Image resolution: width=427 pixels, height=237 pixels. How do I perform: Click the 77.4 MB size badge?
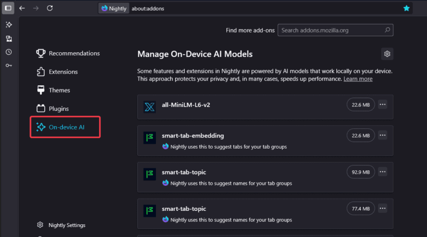[361, 208]
